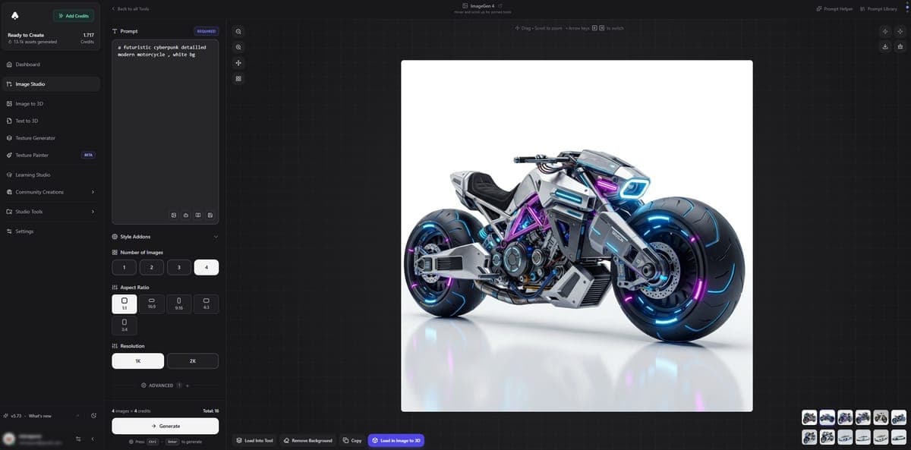Click Remove Background button

[x=307, y=440]
